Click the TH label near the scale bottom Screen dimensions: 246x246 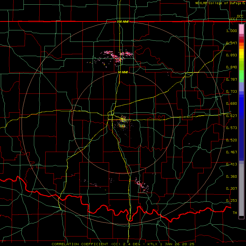(235, 213)
